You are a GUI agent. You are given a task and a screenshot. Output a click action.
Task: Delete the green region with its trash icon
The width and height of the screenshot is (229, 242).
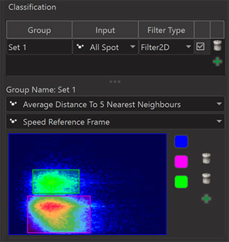(206, 179)
